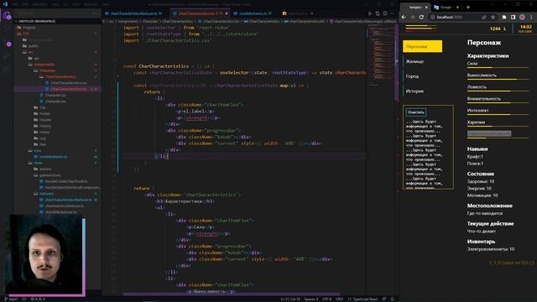Click the errors and warnings status indicator
Image resolution: width=537 pixels, height=302 pixels.
tap(38, 299)
